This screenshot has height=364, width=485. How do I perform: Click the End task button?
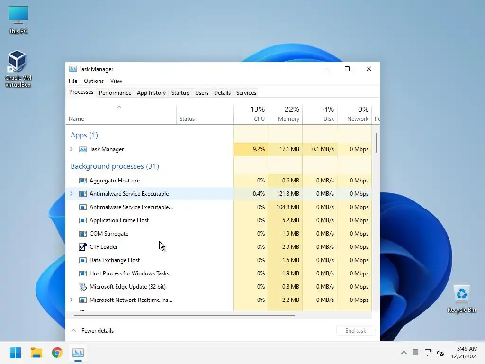356,330
